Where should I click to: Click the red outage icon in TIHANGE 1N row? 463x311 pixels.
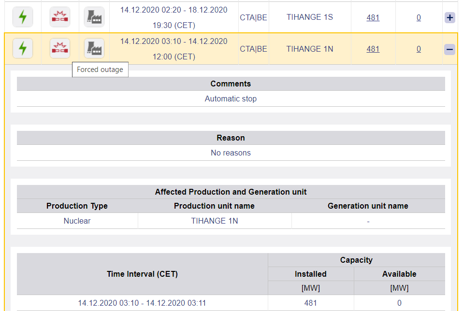coord(60,49)
